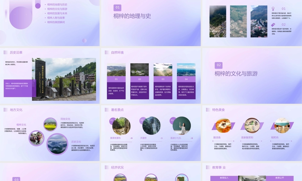Click the 糍粑肉 food label
This screenshot has height=181, width=302.
tap(275, 138)
